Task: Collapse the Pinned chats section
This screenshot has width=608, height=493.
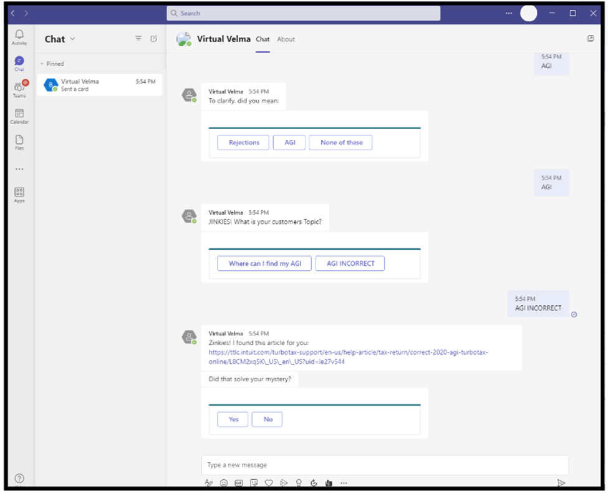Action: pyautogui.click(x=42, y=64)
